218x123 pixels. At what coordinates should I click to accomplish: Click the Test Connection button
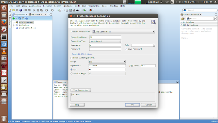tap(81, 90)
